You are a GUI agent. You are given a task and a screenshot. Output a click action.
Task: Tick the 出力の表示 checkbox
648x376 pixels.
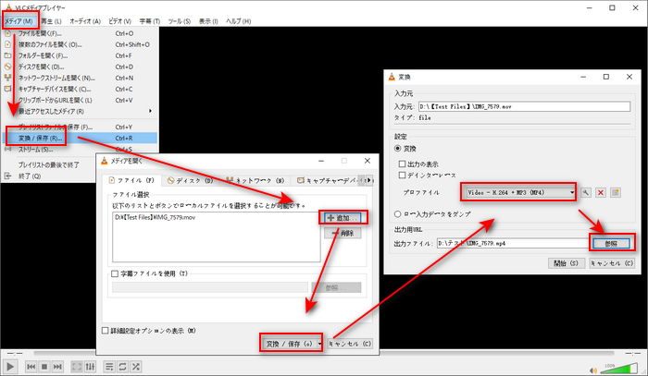pyautogui.click(x=399, y=163)
